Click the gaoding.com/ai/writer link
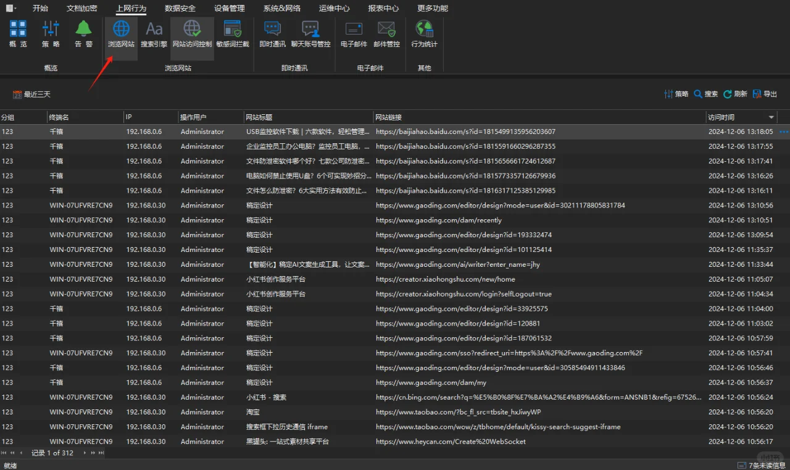 tap(458, 264)
